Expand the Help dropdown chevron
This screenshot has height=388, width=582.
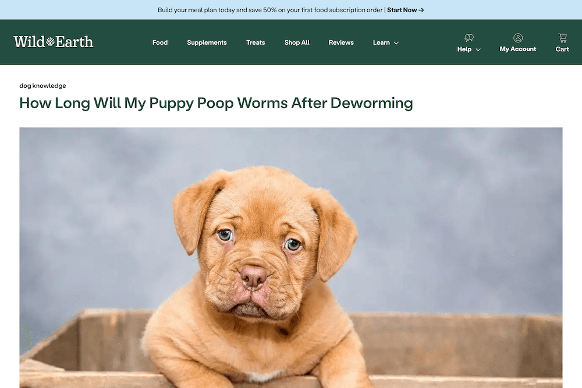[x=478, y=49]
